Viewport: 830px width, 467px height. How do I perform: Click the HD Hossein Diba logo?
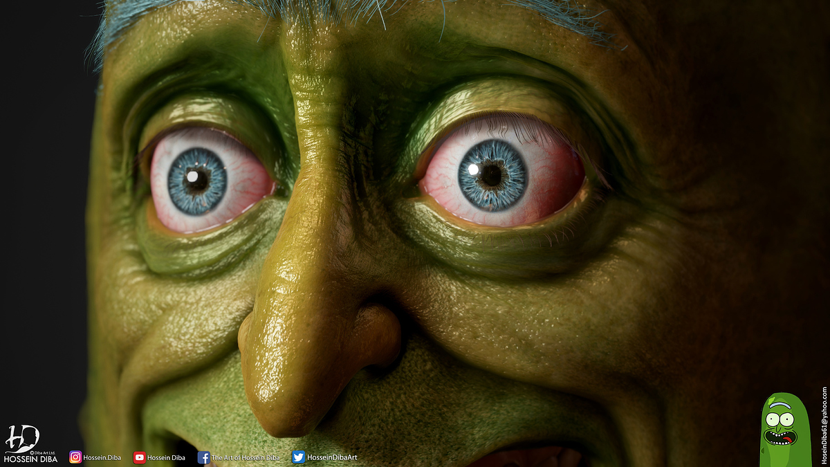click(30, 444)
